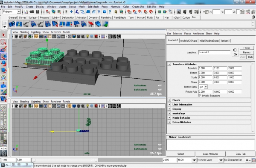This screenshot has width=256, height=168.
Task: Click the 'DE' shelf icon
Action: point(76,24)
